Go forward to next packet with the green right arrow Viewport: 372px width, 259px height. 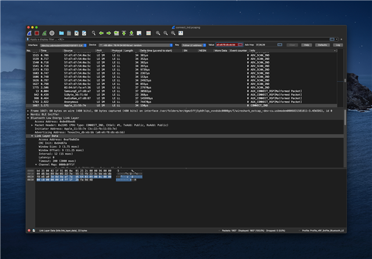point(109,33)
